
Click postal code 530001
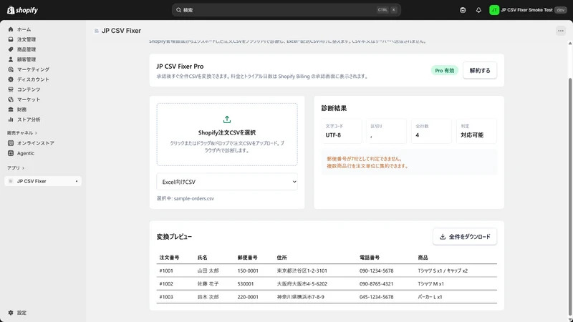tap(246, 283)
